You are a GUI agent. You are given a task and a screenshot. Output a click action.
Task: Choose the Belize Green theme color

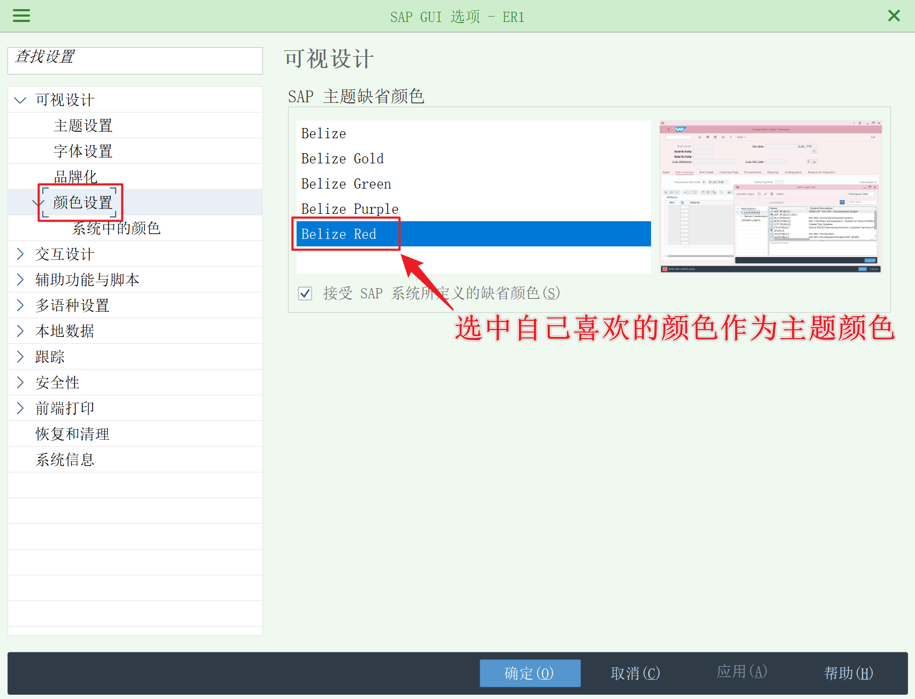[x=473, y=184]
